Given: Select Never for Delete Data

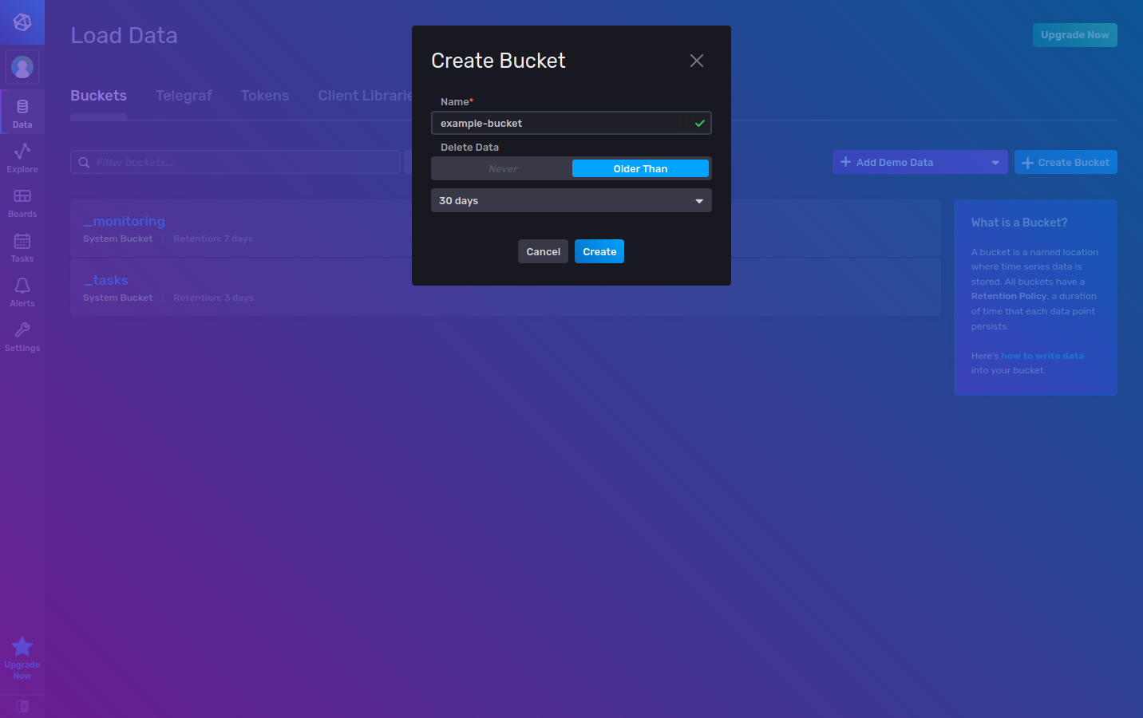Looking at the screenshot, I should click(x=503, y=168).
